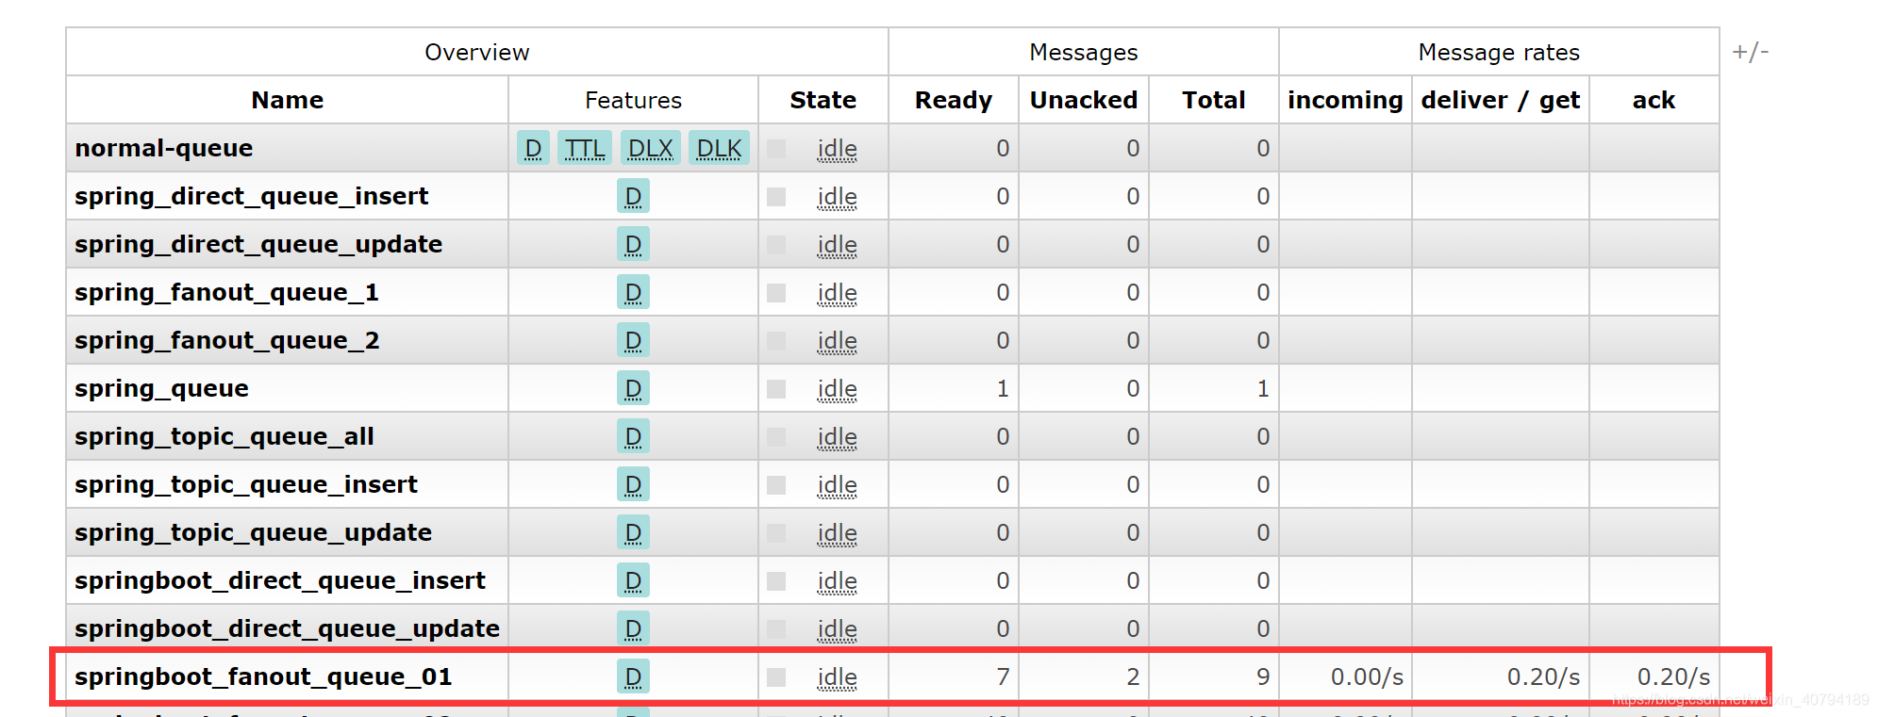Open the normal-queue details

click(x=164, y=148)
